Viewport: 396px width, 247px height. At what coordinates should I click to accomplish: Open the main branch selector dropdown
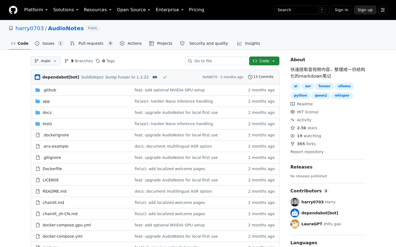point(46,61)
